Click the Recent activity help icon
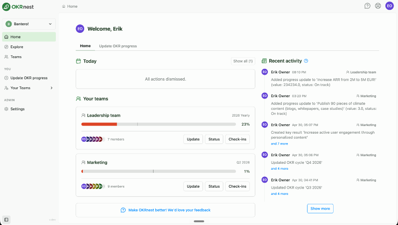Screen dimensions: 398x225 (x=306, y=61)
